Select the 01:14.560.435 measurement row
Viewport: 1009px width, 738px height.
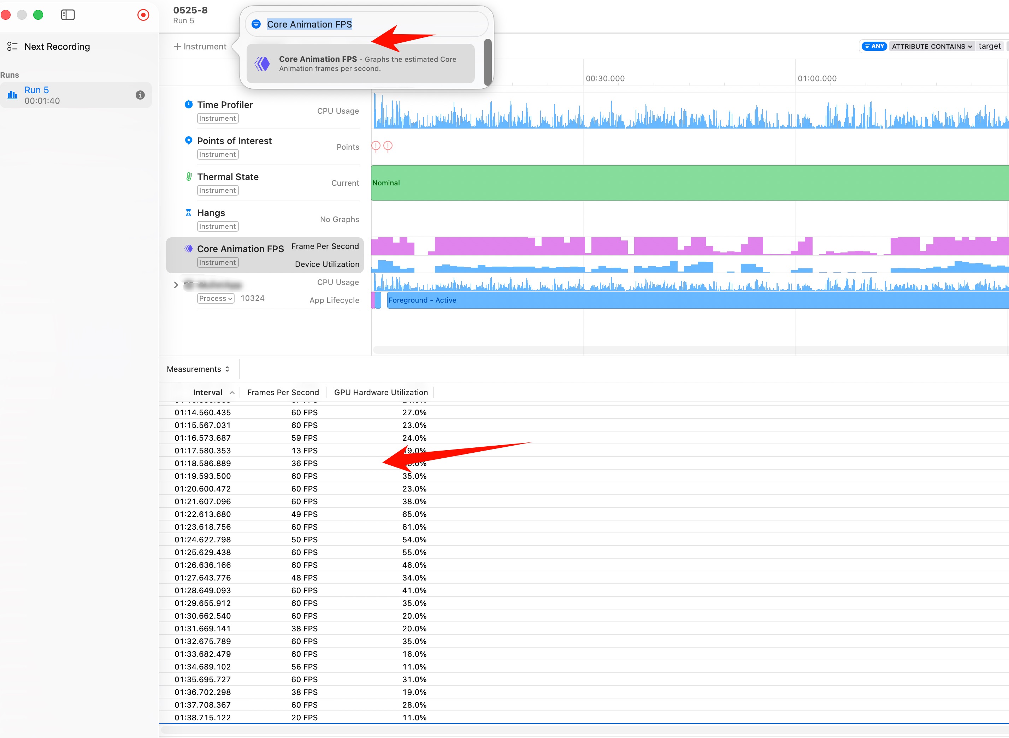(x=584, y=412)
